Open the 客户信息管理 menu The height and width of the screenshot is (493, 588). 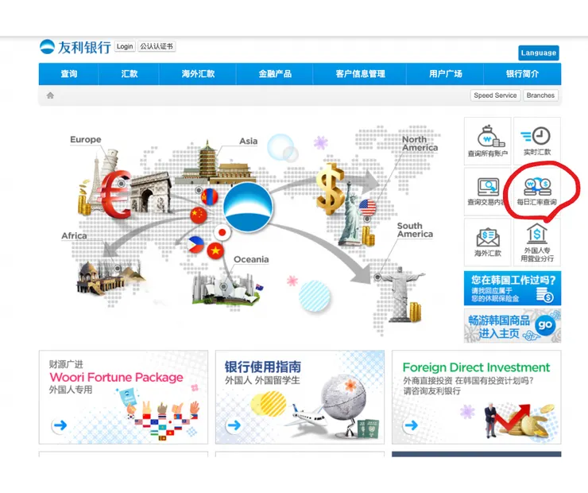pos(360,74)
